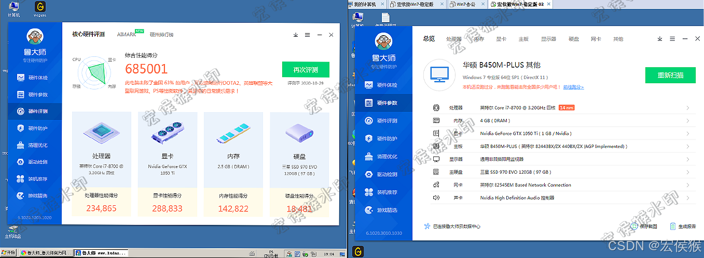Switch to 网卡 tab in right window
Screen dimensions: 704x258
596,39
